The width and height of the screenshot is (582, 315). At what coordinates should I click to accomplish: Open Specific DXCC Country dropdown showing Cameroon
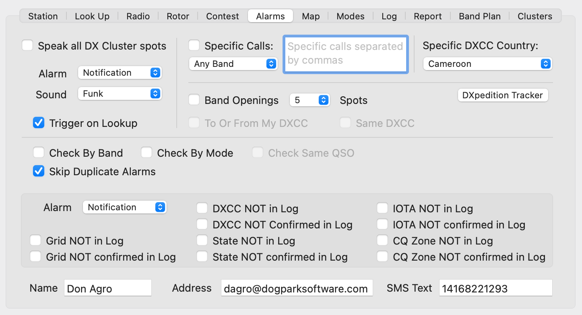click(487, 64)
